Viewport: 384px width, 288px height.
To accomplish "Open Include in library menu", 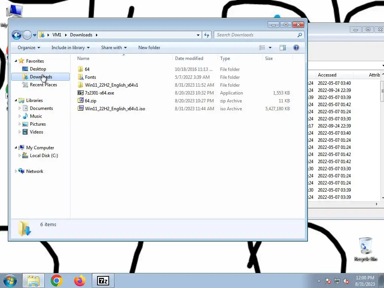I will click(x=70, y=48).
